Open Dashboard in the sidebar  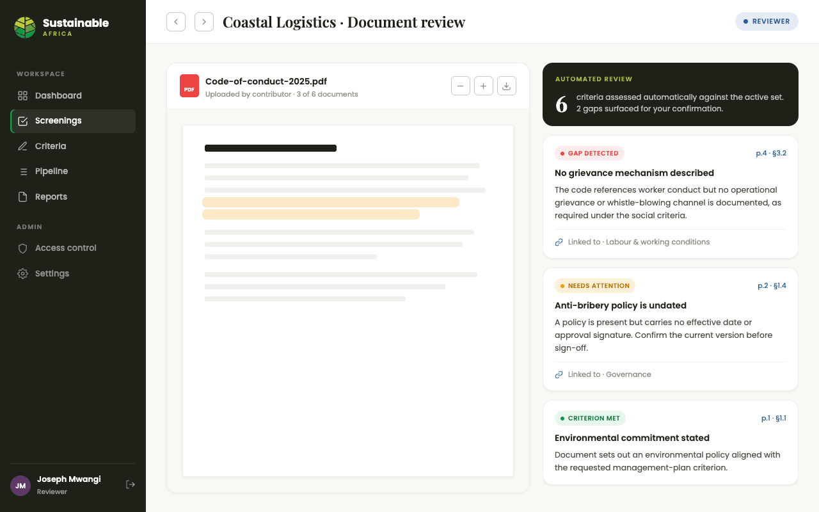pyautogui.click(x=73, y=95)
